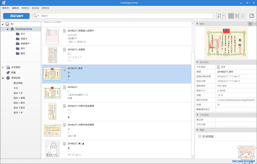This screenshot has width=257, height=164.
Task: Click the 掃描記錄 history clock icon
Action: pos(8,78)
